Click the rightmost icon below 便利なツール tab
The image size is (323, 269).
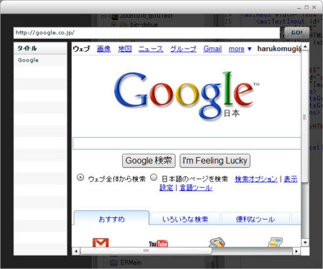click(276, 242)
